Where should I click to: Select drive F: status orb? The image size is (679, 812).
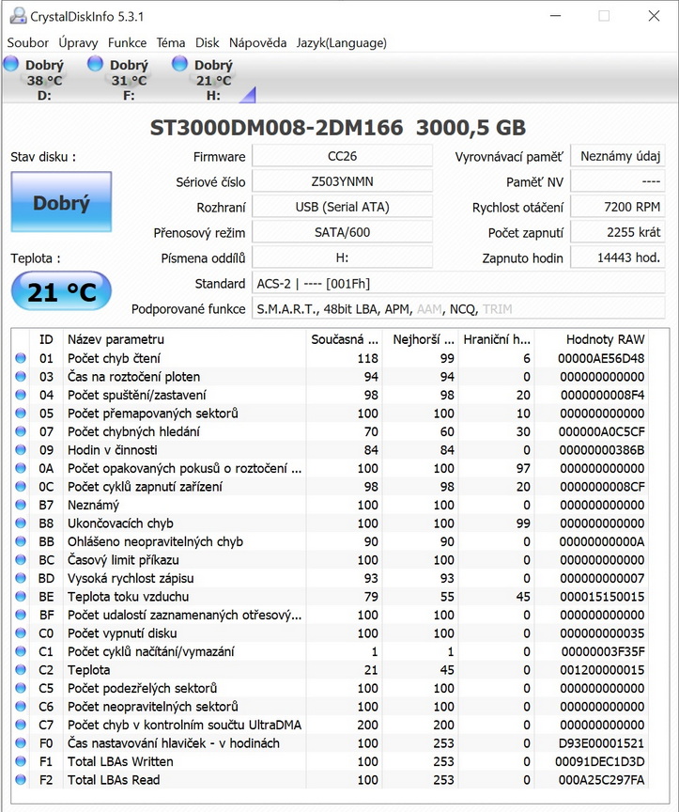tap(95, 64)
